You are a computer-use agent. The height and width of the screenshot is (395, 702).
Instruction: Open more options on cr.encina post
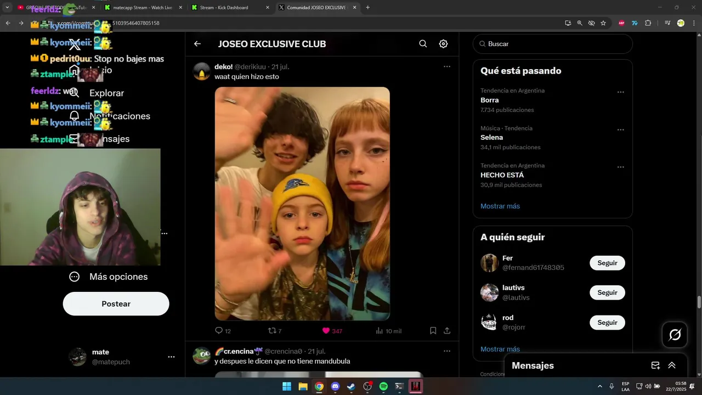coord(447,351)
